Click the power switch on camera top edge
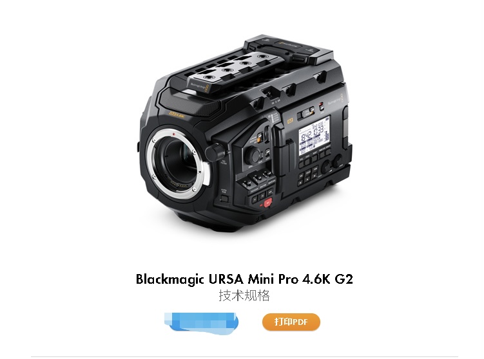Viewport: 484px width, 359px height. [x=269, y=95]
